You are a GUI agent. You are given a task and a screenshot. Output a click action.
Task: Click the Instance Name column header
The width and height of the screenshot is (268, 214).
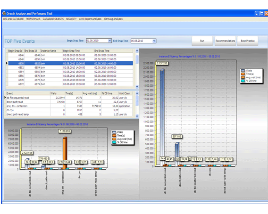point(51,51)
